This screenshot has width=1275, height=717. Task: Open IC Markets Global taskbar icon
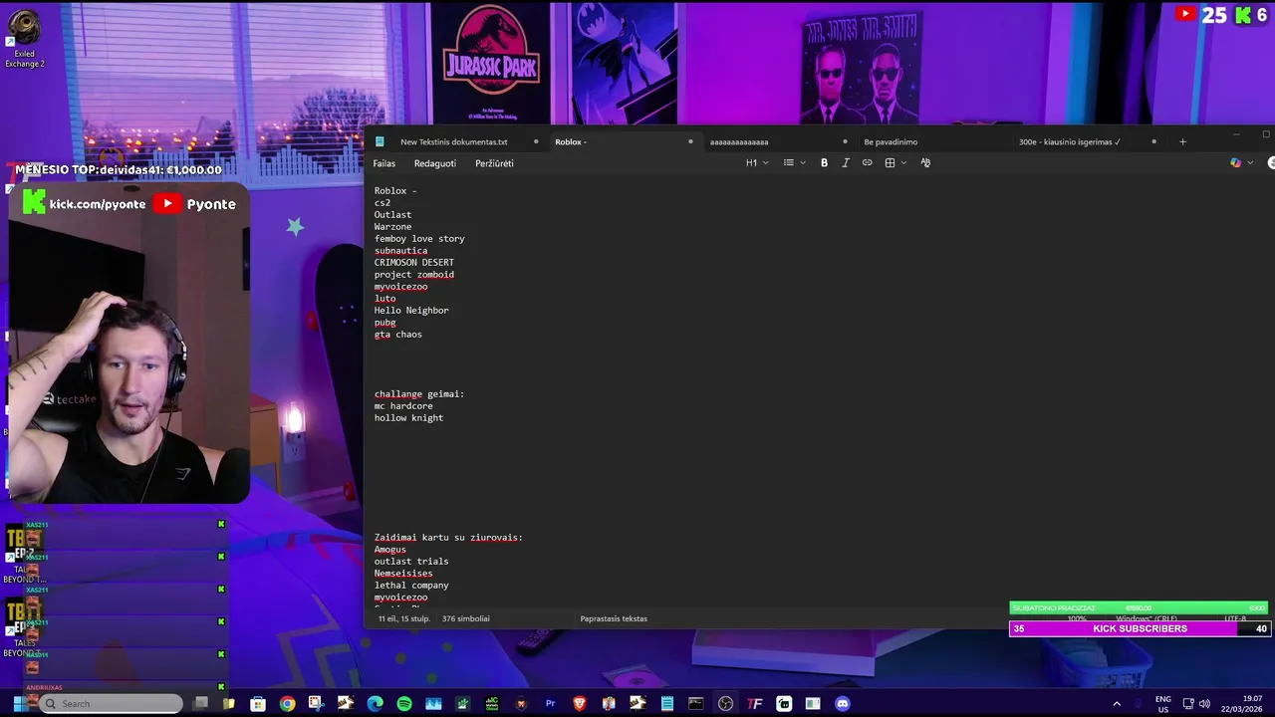[491, 704]
